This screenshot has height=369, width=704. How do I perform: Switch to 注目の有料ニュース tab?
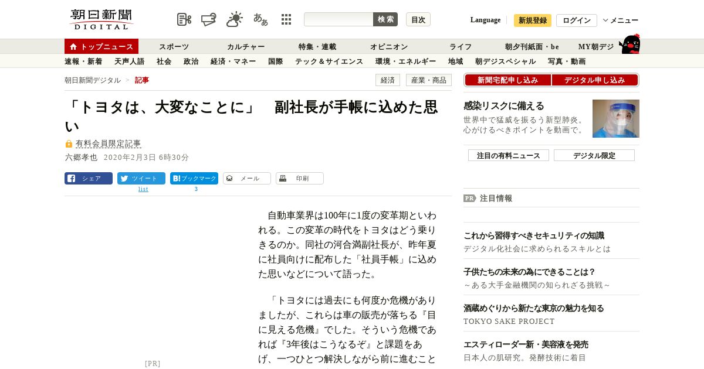509,155
